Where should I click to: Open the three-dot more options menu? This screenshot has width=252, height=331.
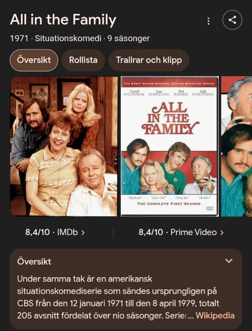[208, 21]
